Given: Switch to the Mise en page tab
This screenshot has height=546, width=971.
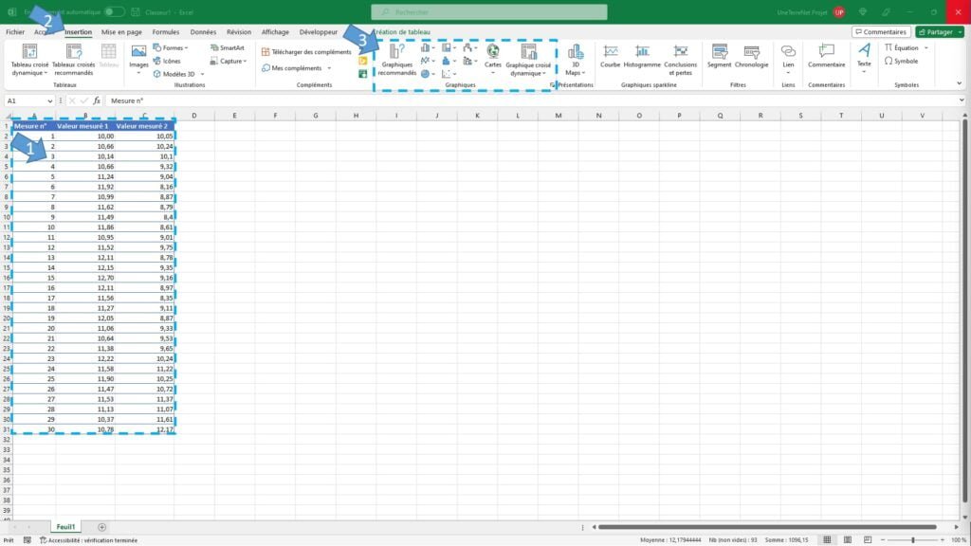Looking at the screenshot, I should point(121,31).
